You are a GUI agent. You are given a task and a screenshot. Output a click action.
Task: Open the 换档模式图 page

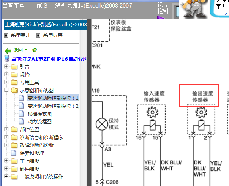point(39,114)
